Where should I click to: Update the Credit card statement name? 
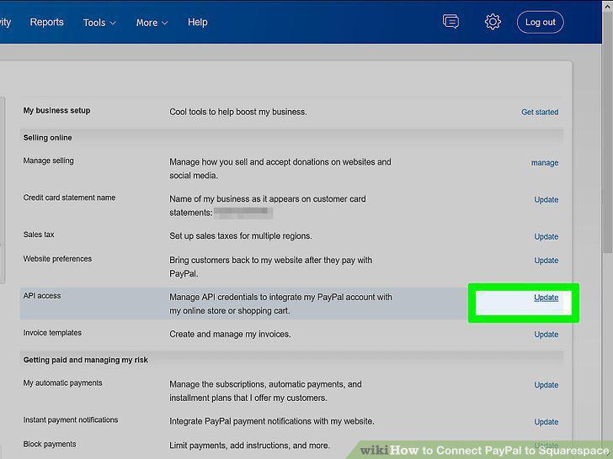point(546,200)
